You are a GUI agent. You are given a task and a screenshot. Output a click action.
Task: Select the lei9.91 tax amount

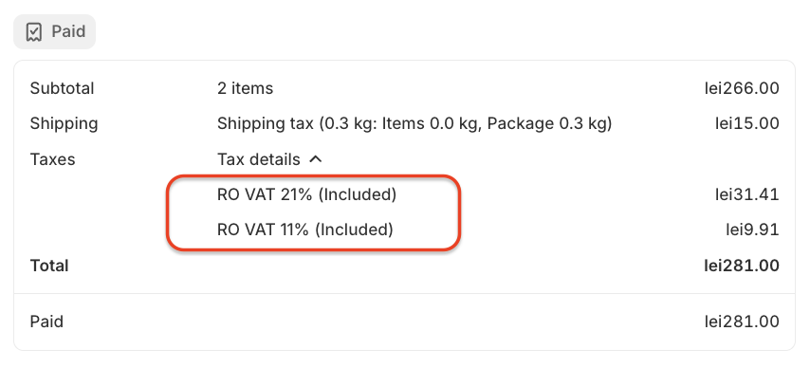752,230
